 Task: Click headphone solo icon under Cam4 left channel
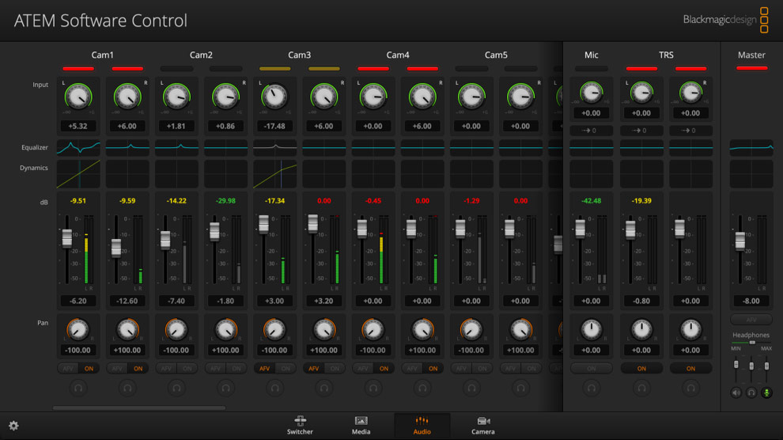(x=373, y=388)
